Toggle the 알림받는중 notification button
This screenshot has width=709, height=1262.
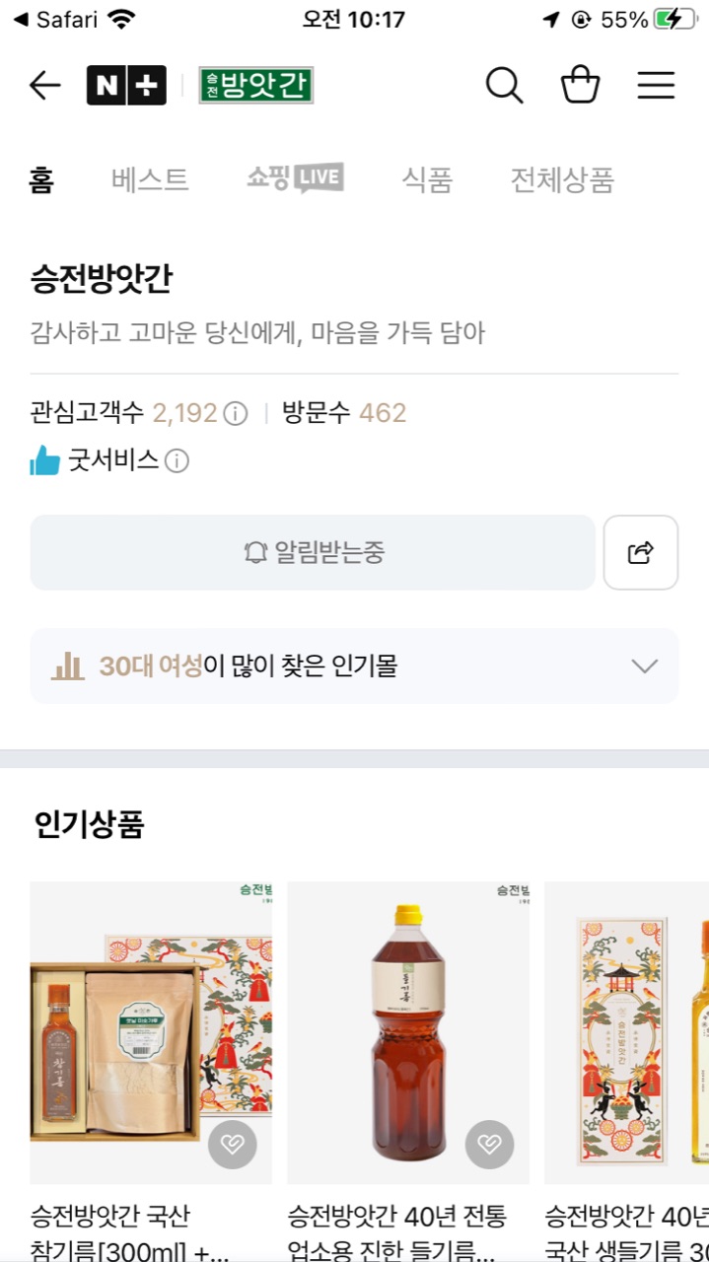[x=313, y=552]
